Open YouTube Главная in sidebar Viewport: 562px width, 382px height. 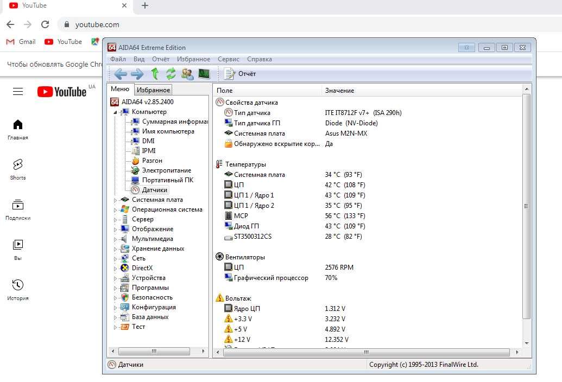(x=17, y=130)
